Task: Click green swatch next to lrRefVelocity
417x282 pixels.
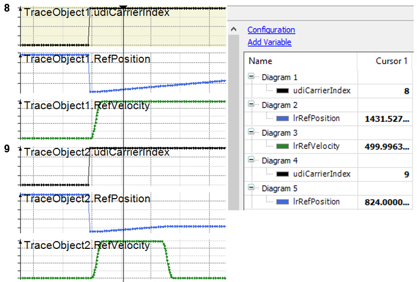Action: click(283, 146)
